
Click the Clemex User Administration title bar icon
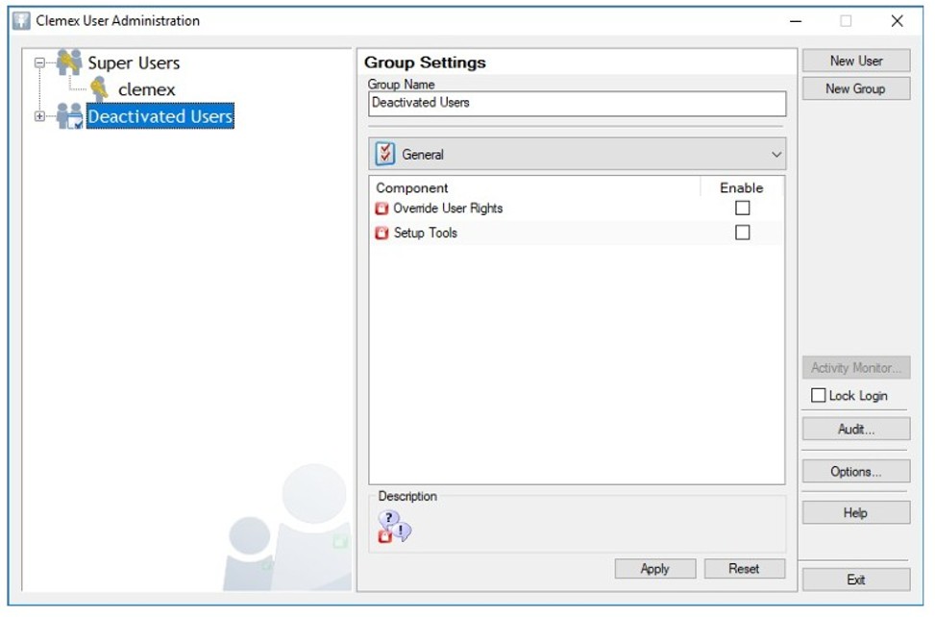[x=21, y=21]
